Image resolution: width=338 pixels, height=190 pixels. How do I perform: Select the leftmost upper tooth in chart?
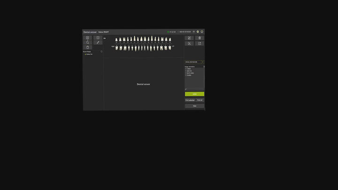[x=116, y=40]
